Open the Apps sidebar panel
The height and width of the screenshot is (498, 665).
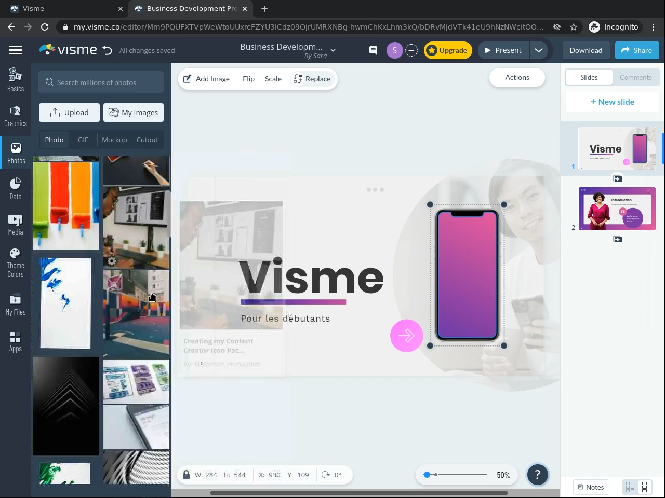pyautogui.click(x=16, y=341)
